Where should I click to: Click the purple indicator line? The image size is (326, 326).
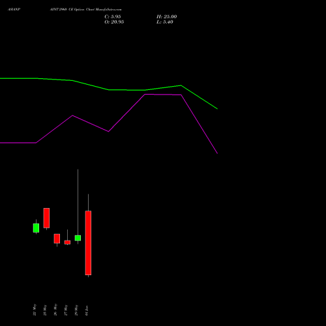click(109, 131)
